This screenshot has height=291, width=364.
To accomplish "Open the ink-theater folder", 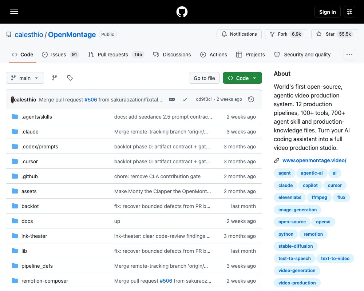I will click(x=34, y=236).
